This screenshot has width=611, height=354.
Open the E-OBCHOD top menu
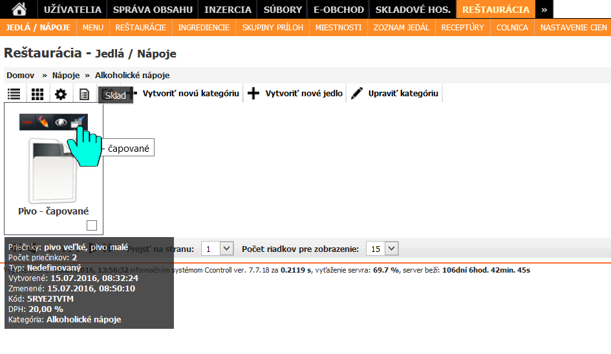(x=338, y=9)
